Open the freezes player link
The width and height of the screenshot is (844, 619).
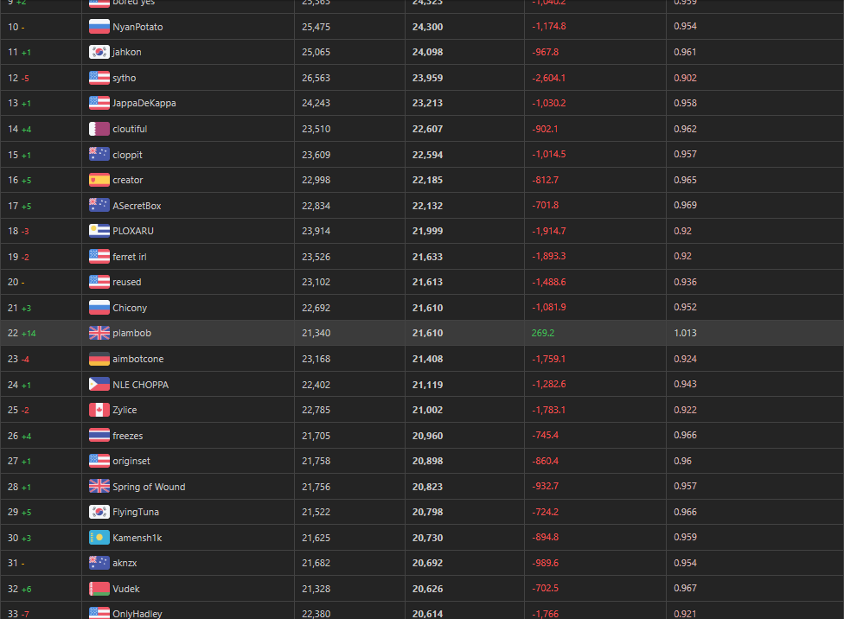pos(128,436)
